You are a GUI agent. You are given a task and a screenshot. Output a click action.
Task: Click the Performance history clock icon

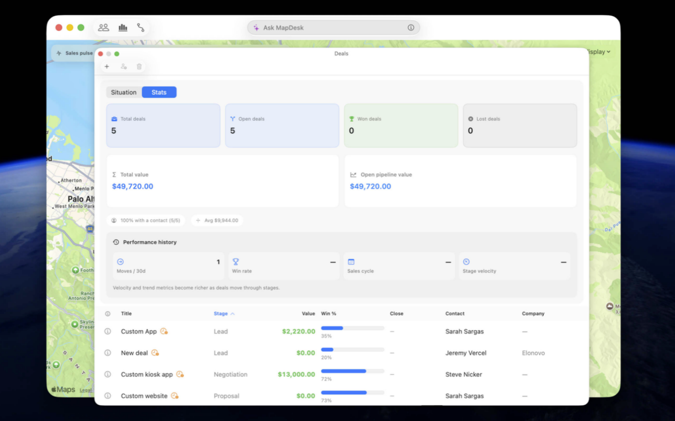click(x=116, y=242)
